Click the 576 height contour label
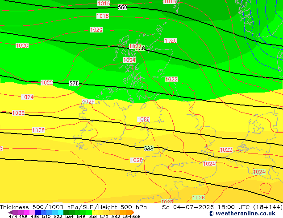Viewport: 283px width, 218px height. click(74, 83)
